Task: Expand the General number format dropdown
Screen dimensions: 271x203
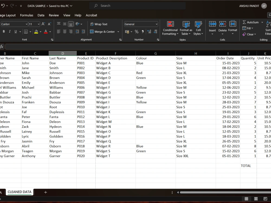Action: pos(157,24)
